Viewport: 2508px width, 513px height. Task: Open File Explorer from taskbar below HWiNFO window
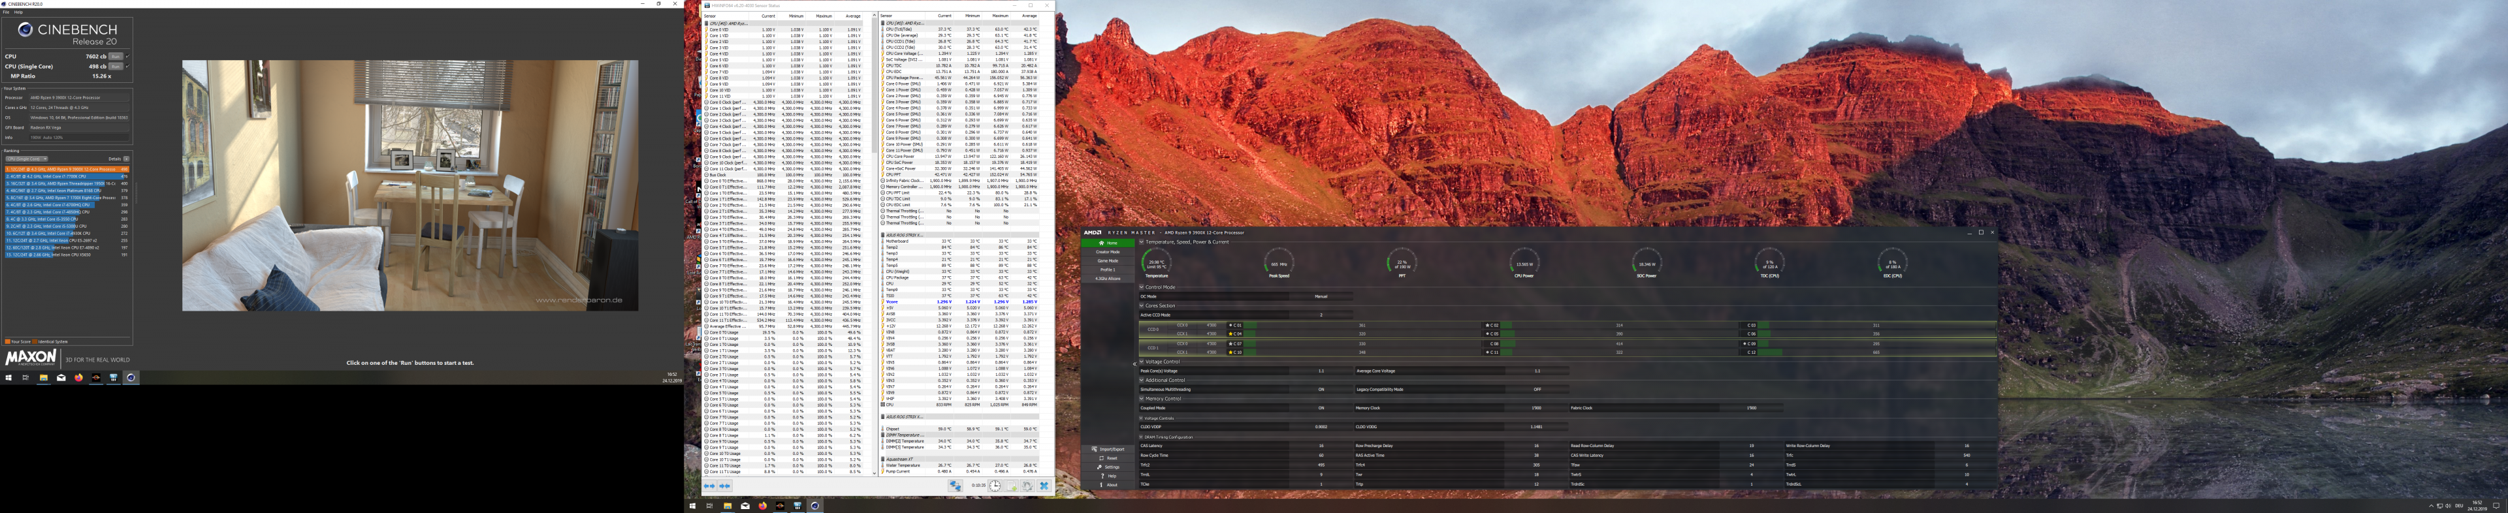pyautogui.click(x=728, y=506)
